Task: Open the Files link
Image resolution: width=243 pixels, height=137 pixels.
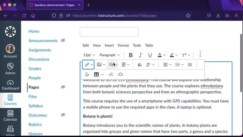Action: point(33,96)
